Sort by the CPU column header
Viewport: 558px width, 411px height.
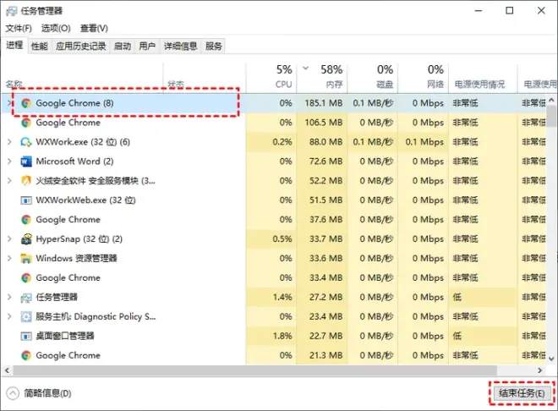(x=271, y=77)
